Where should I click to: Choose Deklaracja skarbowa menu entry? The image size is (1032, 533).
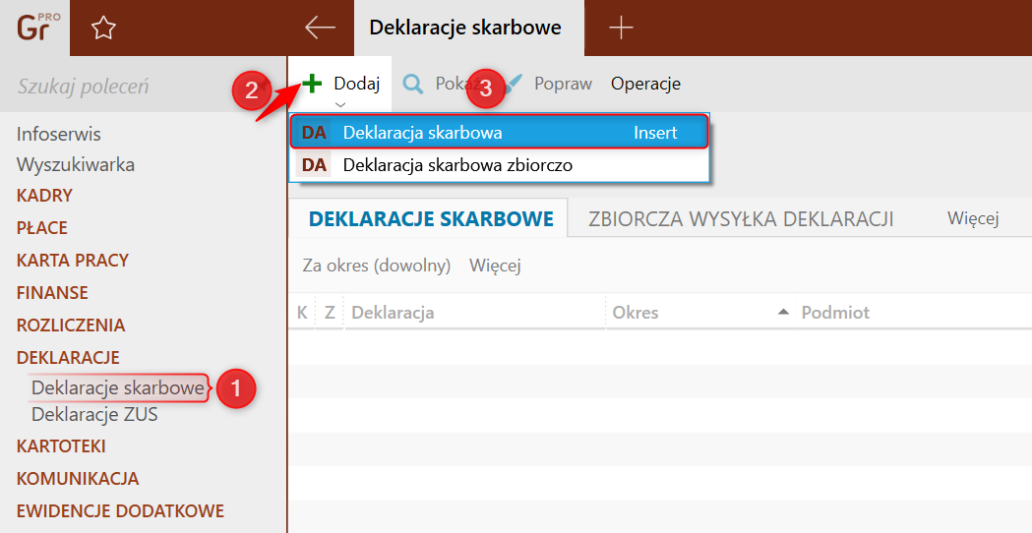[500, 132]
